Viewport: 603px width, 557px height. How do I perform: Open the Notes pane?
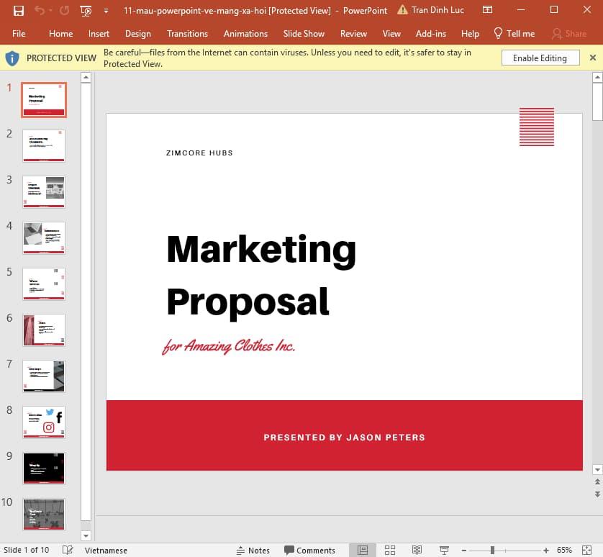click(x=253, y=550)
